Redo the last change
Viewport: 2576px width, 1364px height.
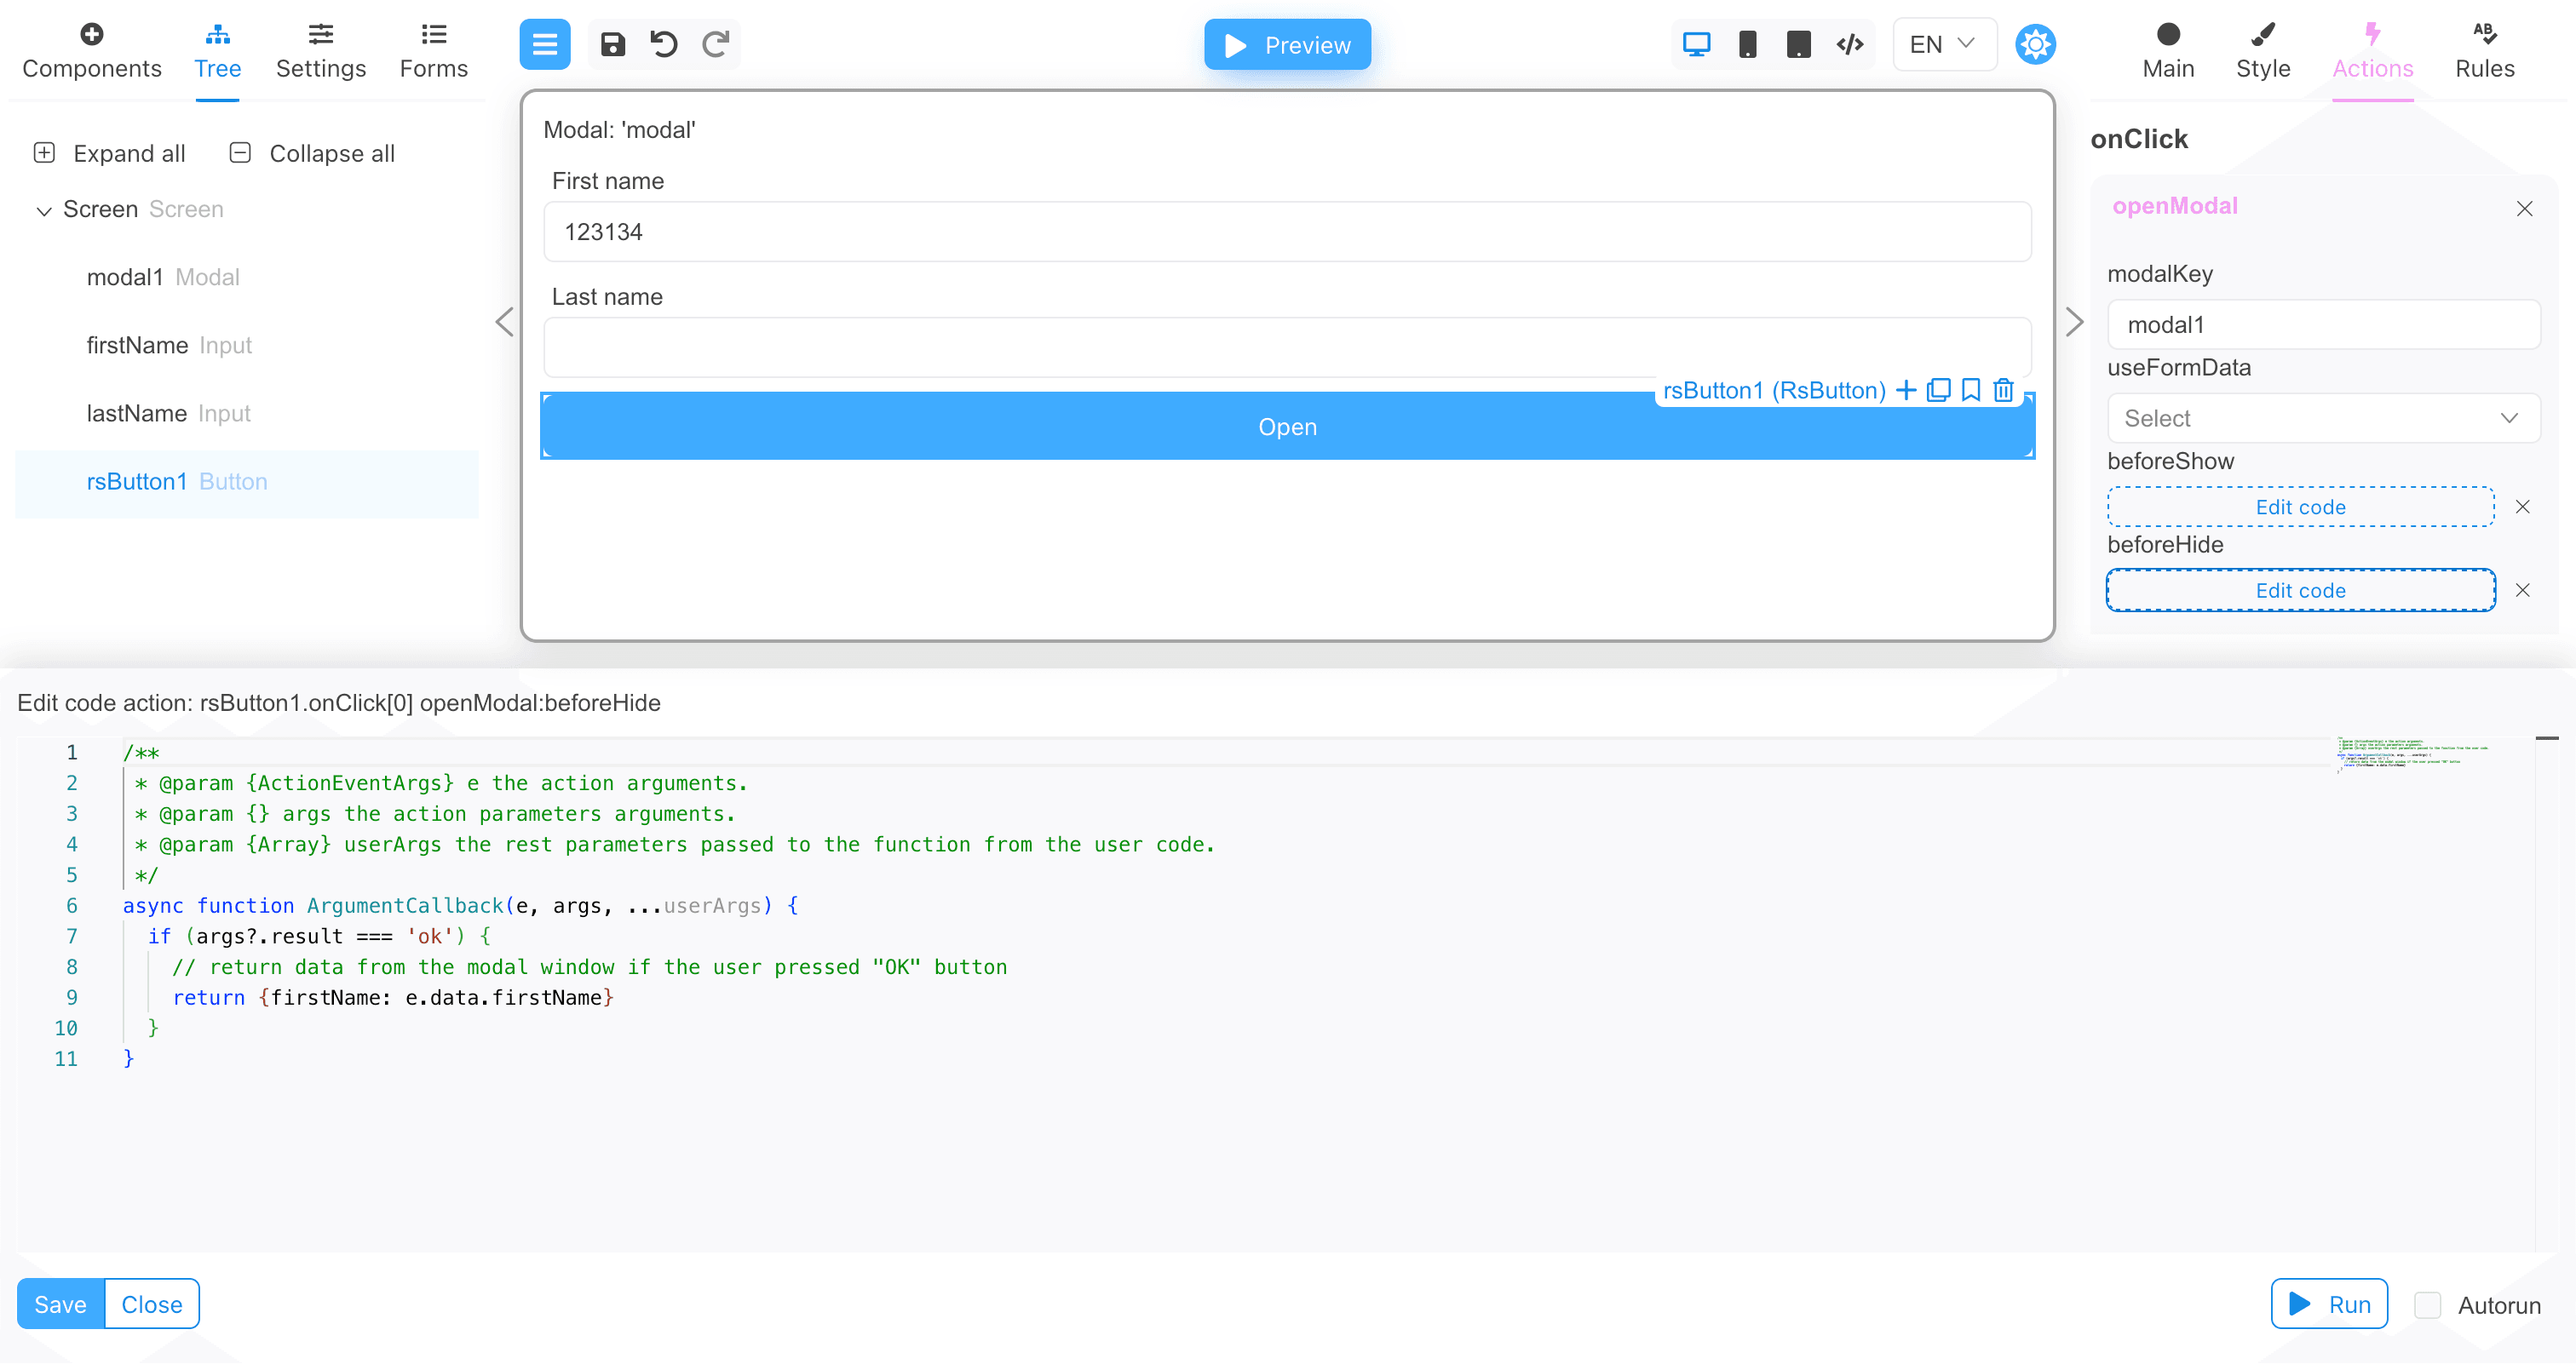(715, 44)
